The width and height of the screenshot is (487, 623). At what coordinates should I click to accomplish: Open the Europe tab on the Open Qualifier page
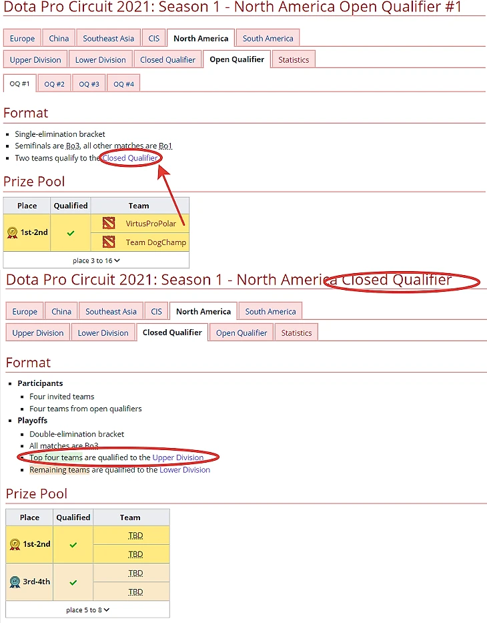(22, 38)
